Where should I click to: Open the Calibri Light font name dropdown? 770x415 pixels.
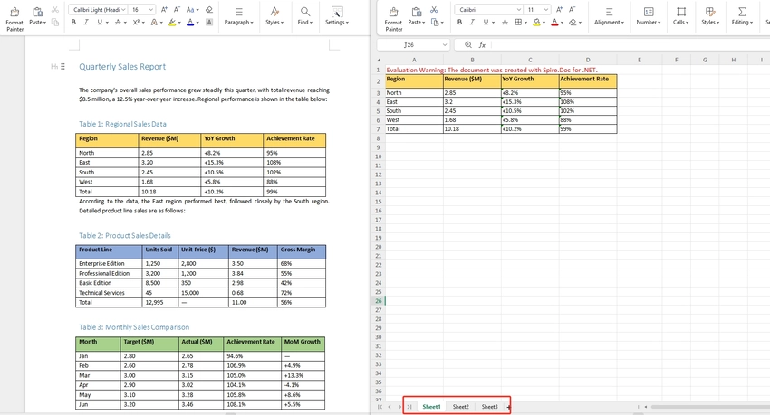[123, 10]
